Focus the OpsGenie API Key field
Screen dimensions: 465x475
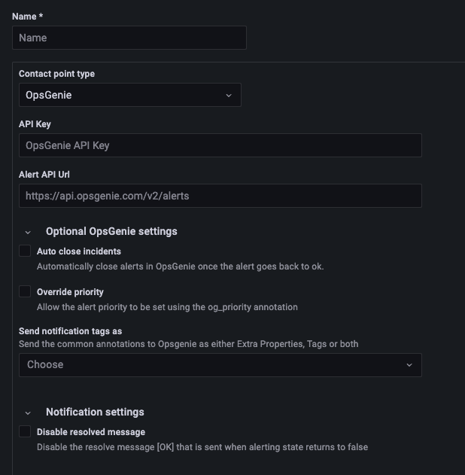coord(220,145)
